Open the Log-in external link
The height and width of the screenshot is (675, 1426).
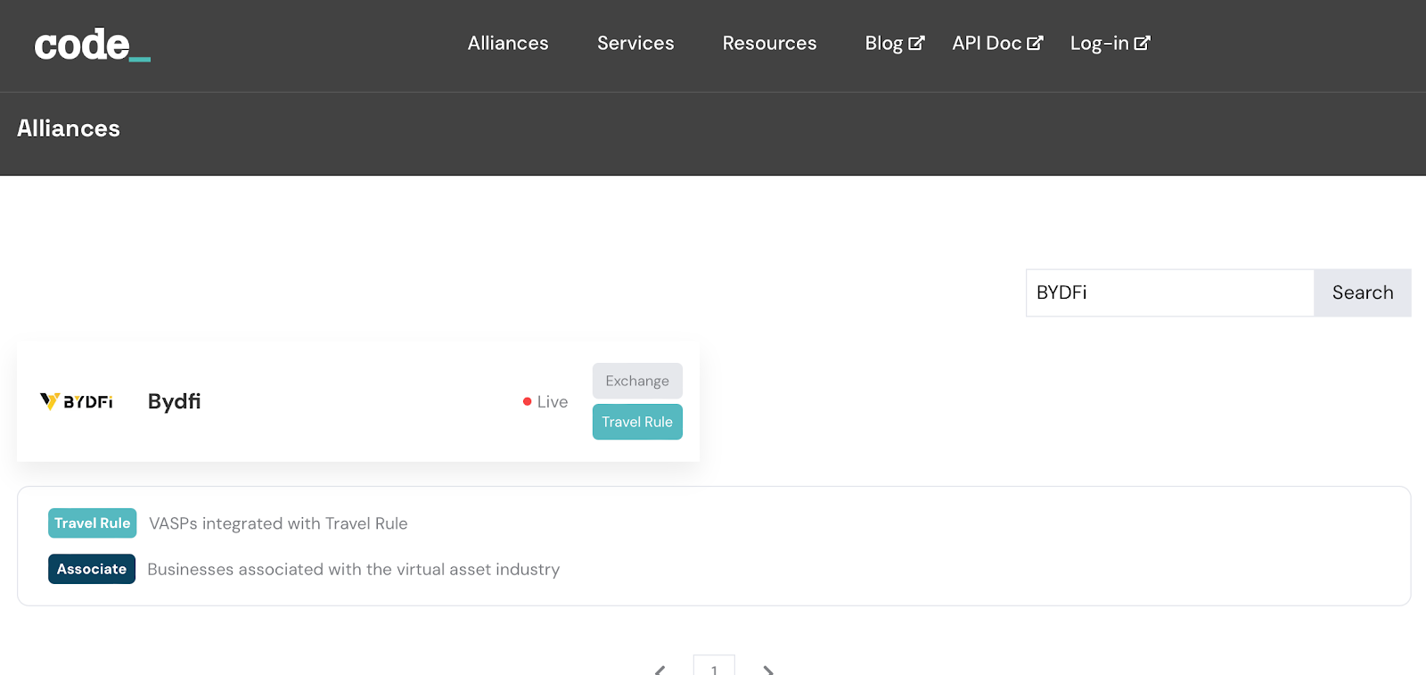pos(1110,43)
